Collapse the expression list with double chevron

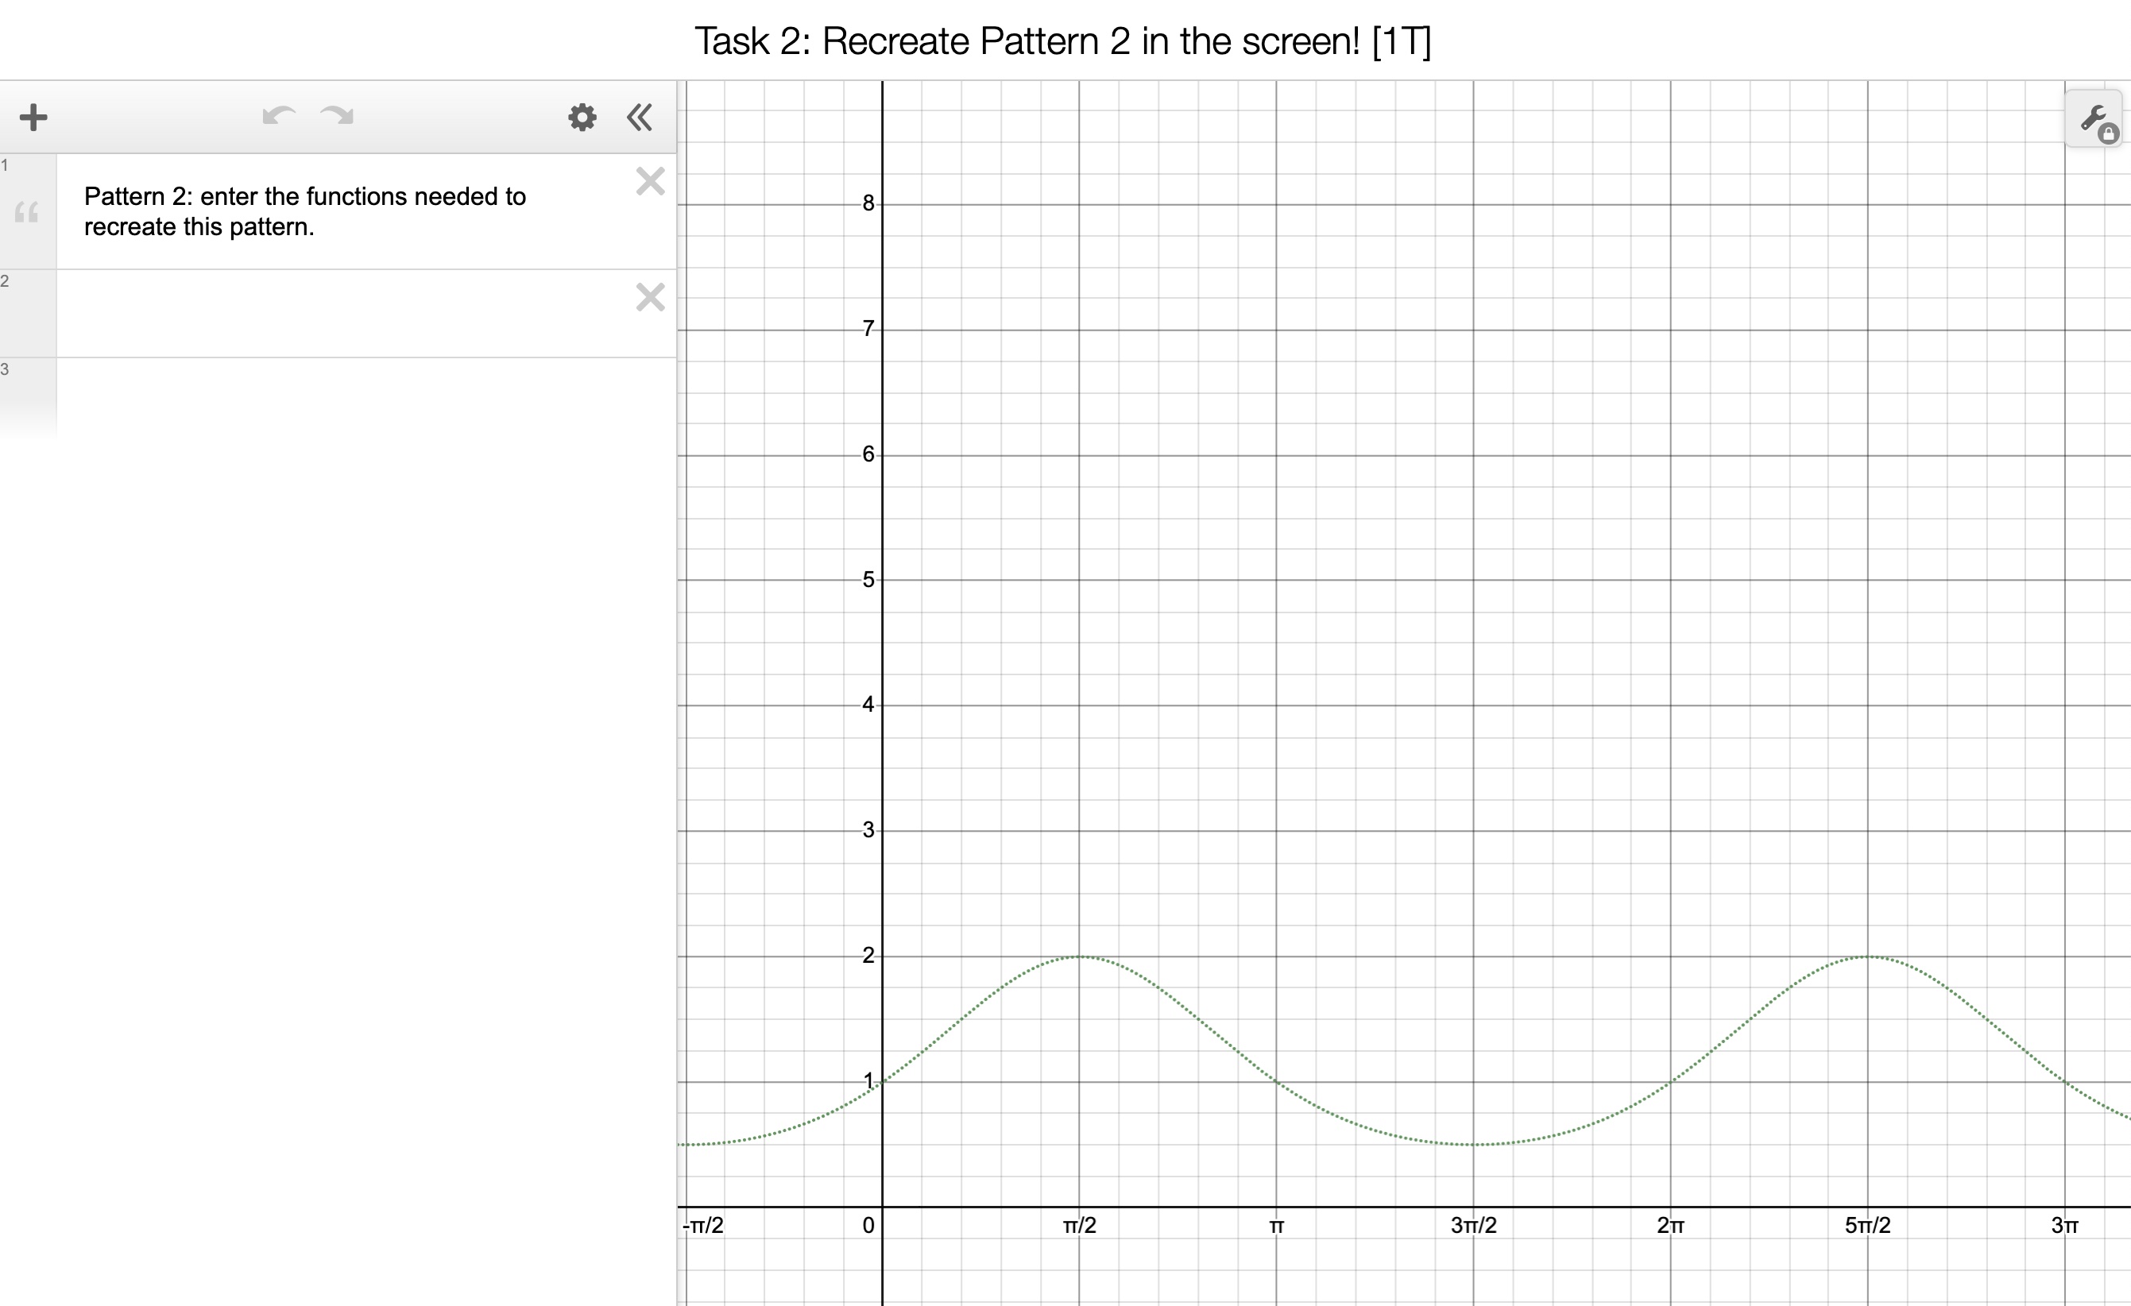click(639, 117)
